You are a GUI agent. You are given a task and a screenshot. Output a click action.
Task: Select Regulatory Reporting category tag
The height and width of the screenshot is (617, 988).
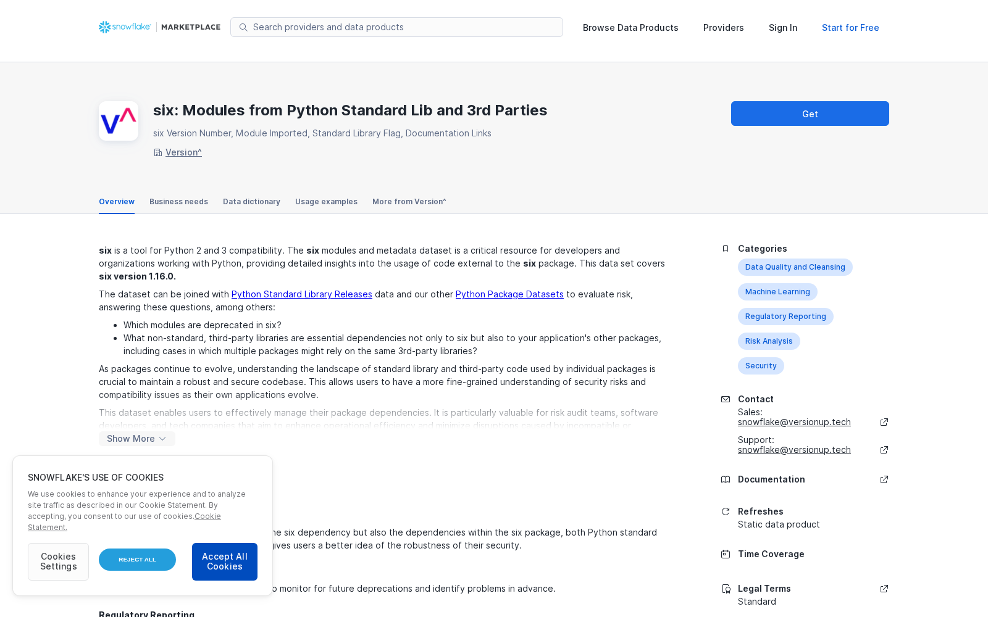coord(785,317)
